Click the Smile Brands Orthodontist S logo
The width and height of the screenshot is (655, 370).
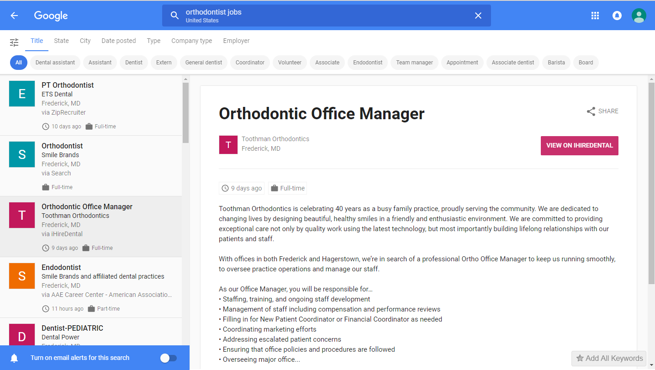pos(22,154)
